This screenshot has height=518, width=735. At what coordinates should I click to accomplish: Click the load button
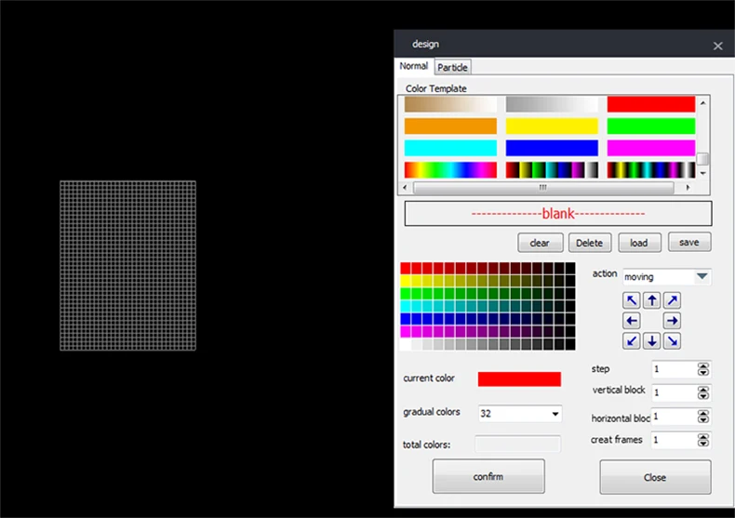tap(639, 243)
